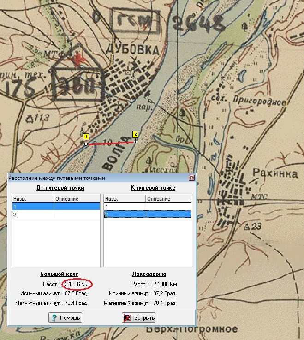304x340 pixels.
Task: Select waypoint 2 in От путевой точки list
Action: pos(56,215)
